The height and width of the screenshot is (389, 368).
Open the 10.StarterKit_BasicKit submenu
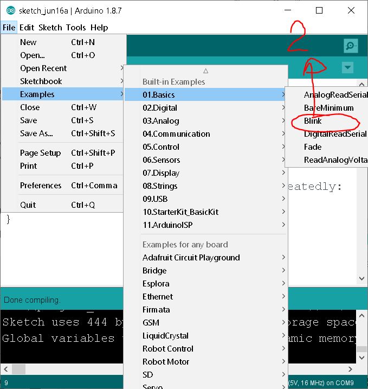pyautogui.click(x=206, y=212)
